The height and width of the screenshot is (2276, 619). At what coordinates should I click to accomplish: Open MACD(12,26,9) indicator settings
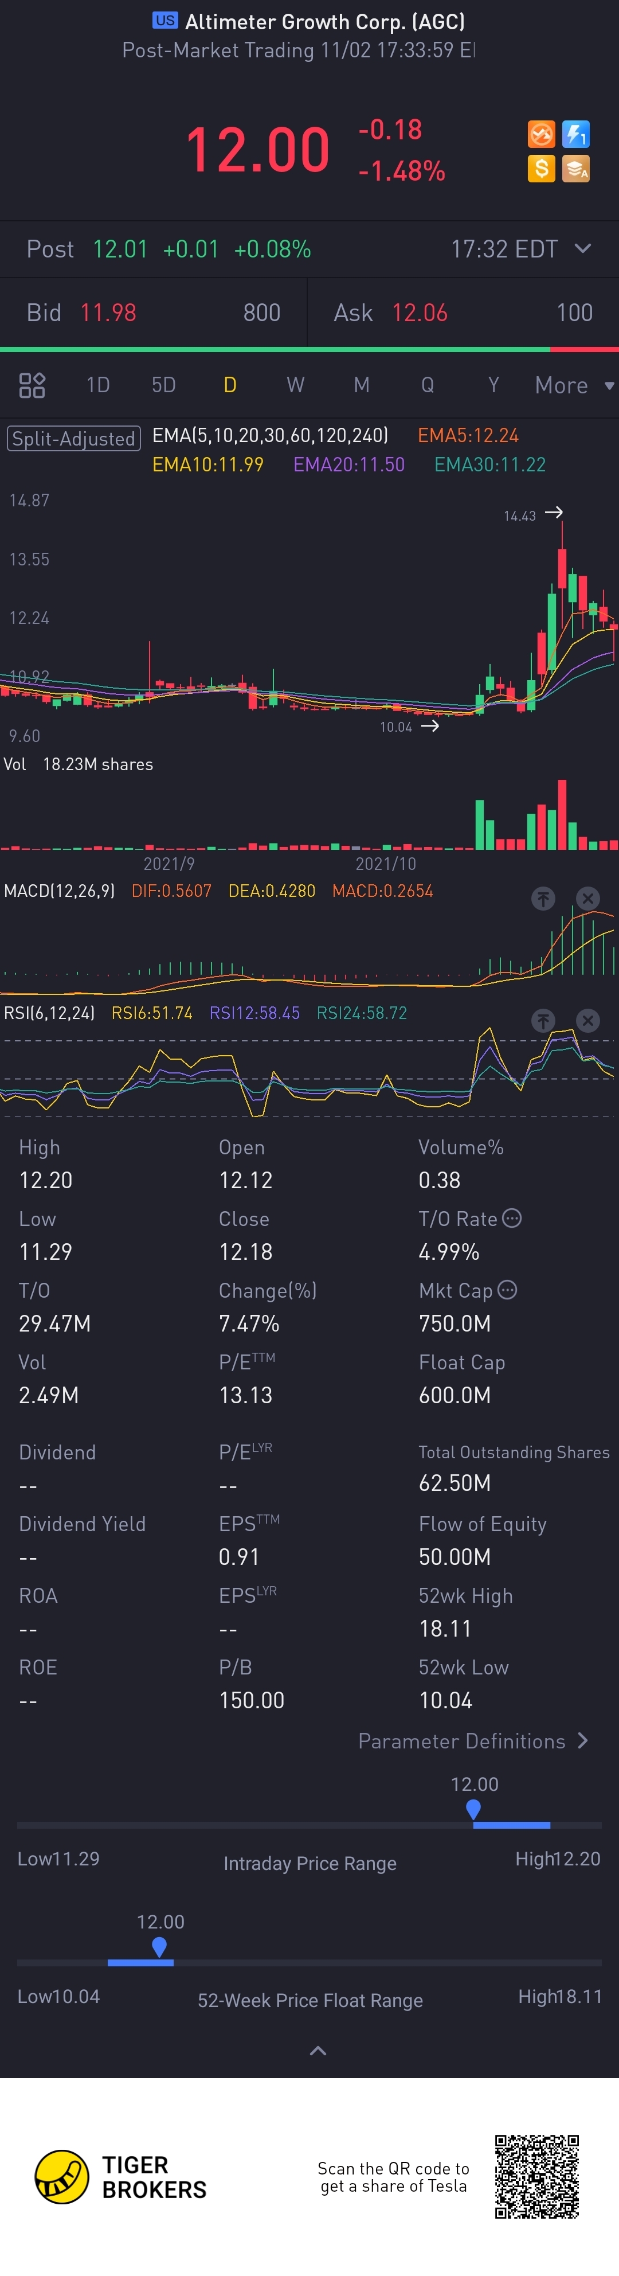click(59, 891)
